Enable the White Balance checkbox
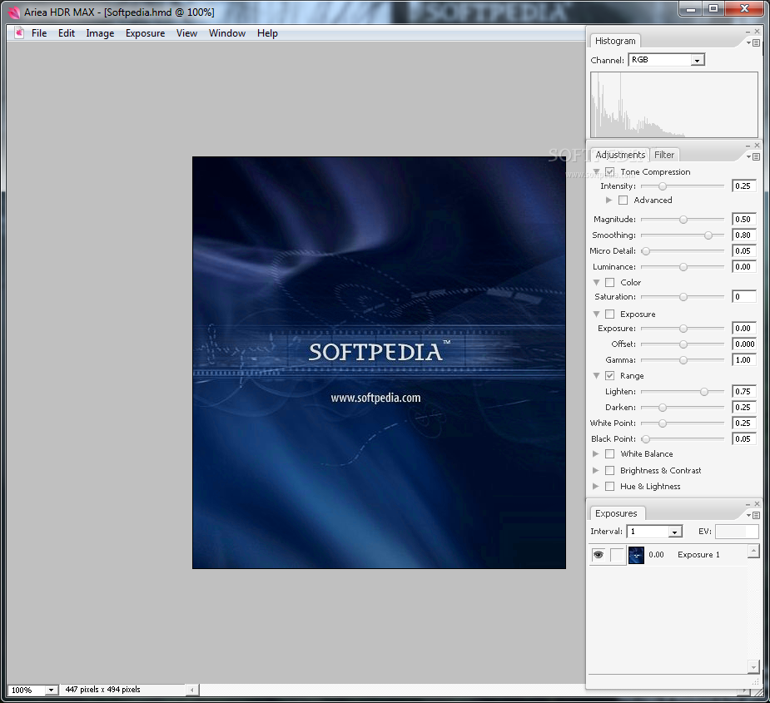This screenshot has width=770, height=703. pyautogui.click(x=609, y=454)
